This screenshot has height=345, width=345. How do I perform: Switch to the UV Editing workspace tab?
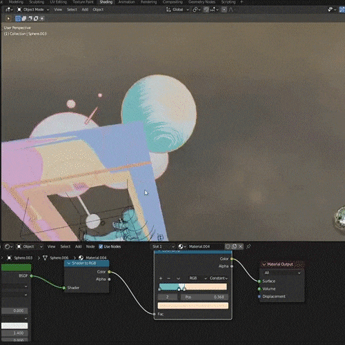(x=58, y=2)
